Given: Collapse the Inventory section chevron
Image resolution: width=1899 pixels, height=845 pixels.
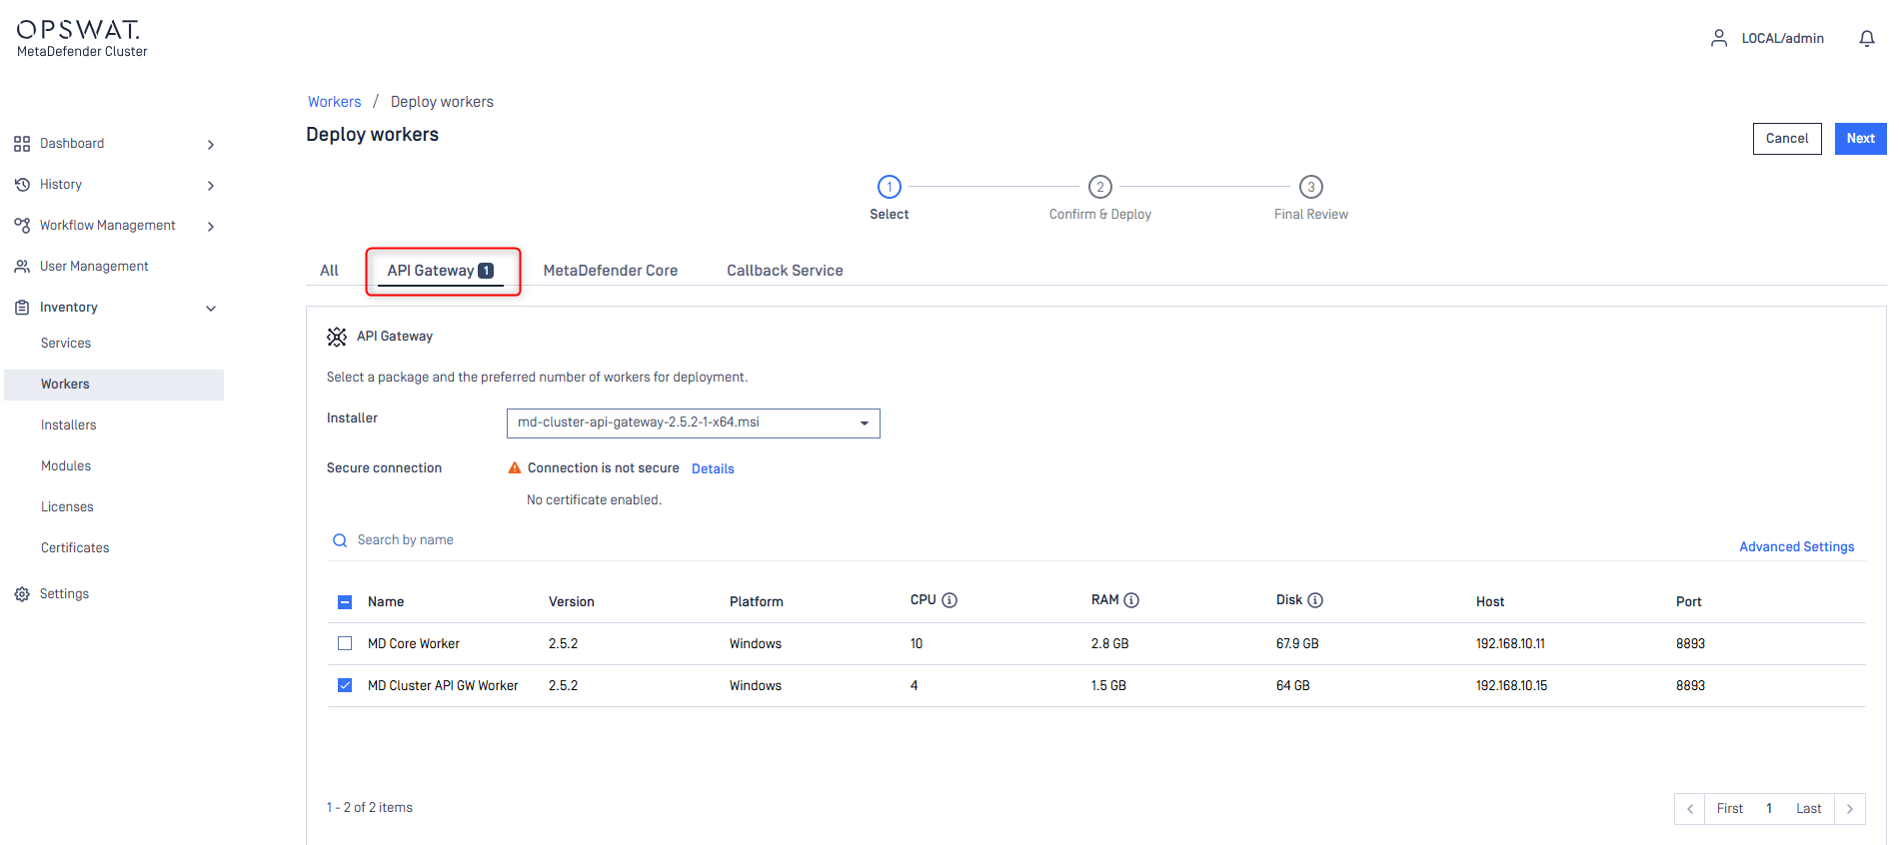Looking at the screenshot, I should pos(211,309).
